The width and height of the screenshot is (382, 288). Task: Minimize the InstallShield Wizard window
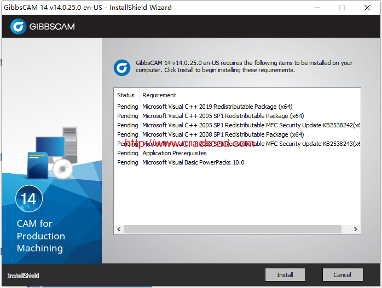(x=317, y=8)
